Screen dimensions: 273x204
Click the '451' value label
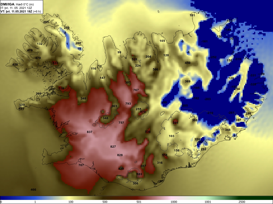[x=21, y=109]
